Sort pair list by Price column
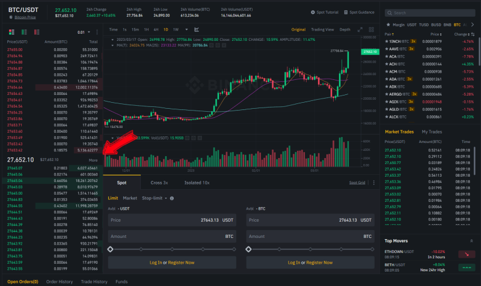 click(436, 34)
